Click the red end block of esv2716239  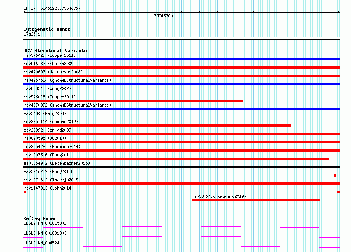pos(335,175)
